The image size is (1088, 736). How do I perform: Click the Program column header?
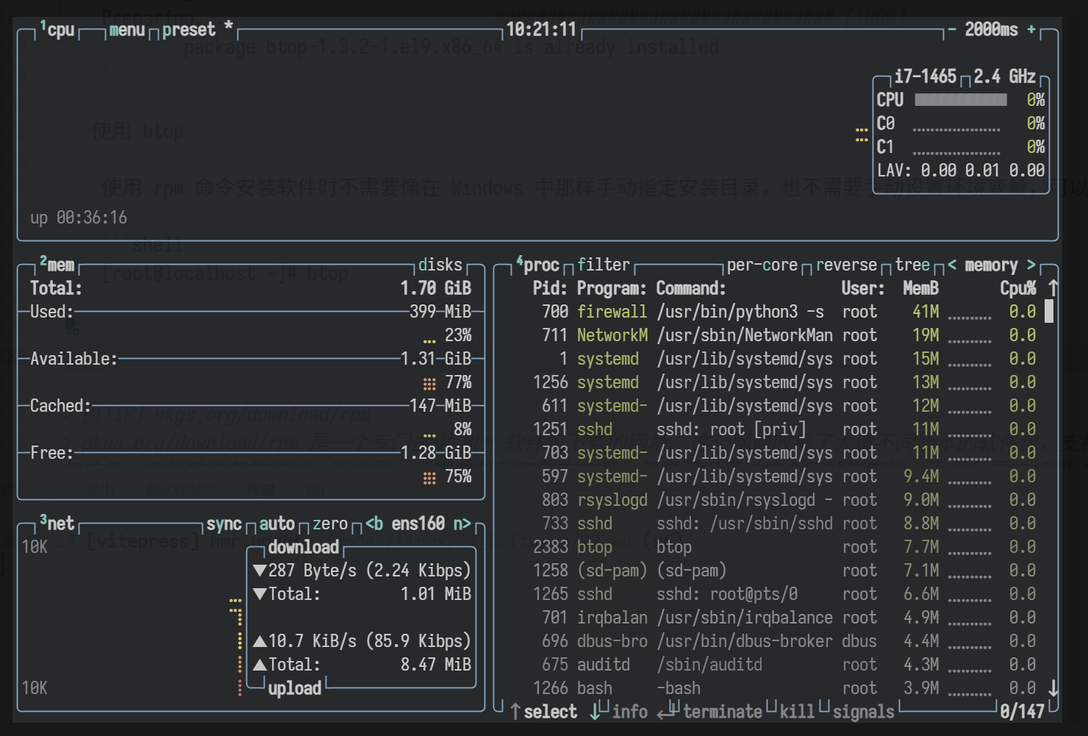(x=612, y=288)
